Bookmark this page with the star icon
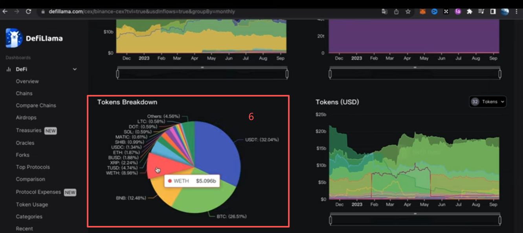Screen dimensions: 523x233 point(408,12)
